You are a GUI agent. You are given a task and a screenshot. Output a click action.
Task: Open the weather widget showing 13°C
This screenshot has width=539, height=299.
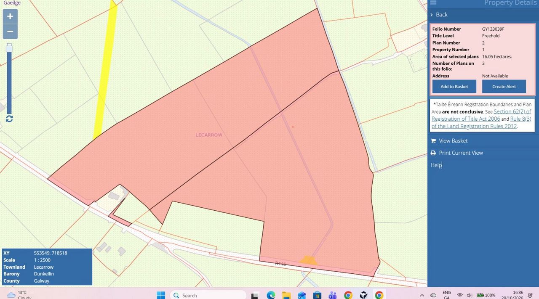click(20, 294)
